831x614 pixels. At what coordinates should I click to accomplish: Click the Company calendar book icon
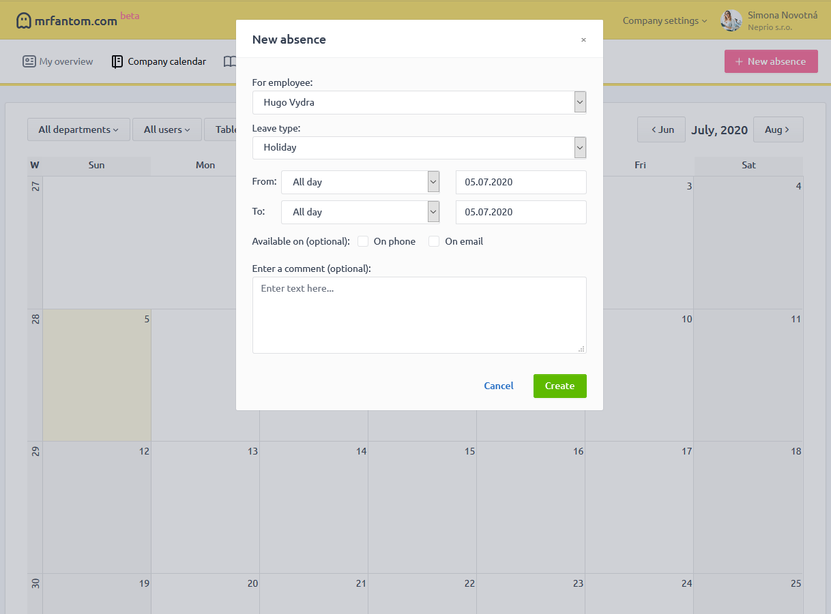(x=117, y=61)
